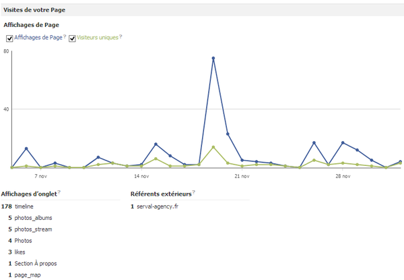
Task: Click the likes row with 3 views
Action: [17, 252]
